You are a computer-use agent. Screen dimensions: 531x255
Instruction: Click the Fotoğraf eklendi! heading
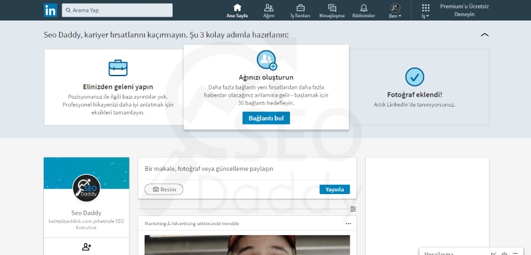pyautogui.click(x=414, y=95)
